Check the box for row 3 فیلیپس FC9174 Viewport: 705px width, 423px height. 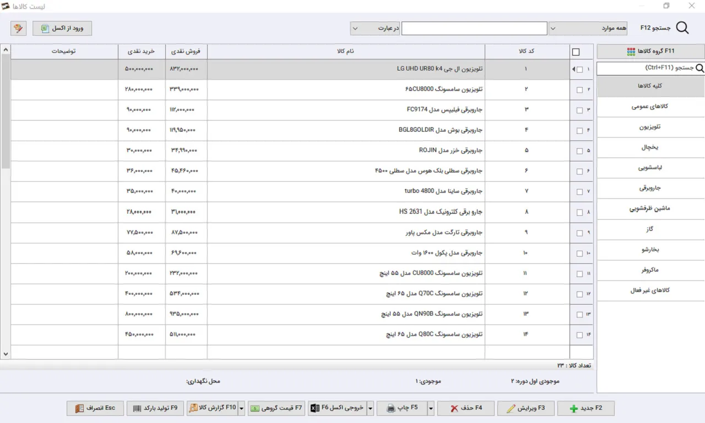pos(579,110)
